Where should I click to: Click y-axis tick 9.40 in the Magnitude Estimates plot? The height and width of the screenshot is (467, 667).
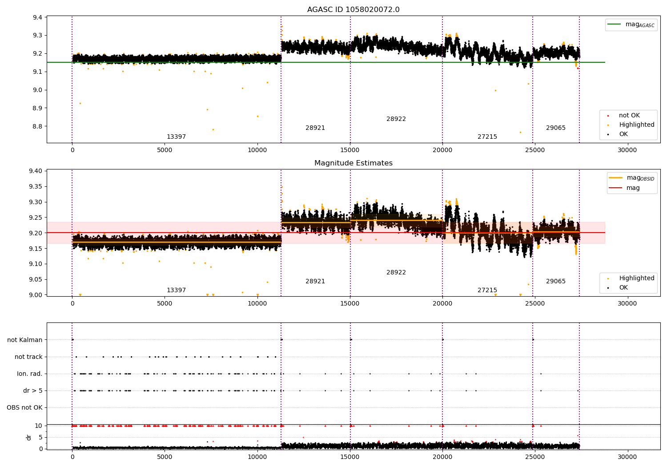pos(36,171)
